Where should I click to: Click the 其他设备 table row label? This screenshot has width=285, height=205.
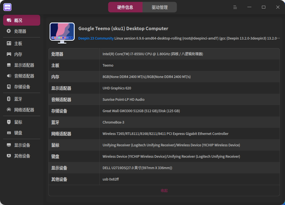pos(59,179)
